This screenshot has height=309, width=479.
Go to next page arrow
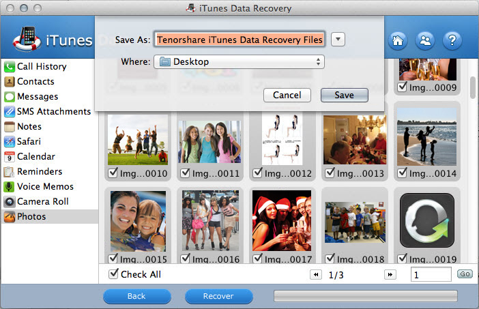(390, 274)
